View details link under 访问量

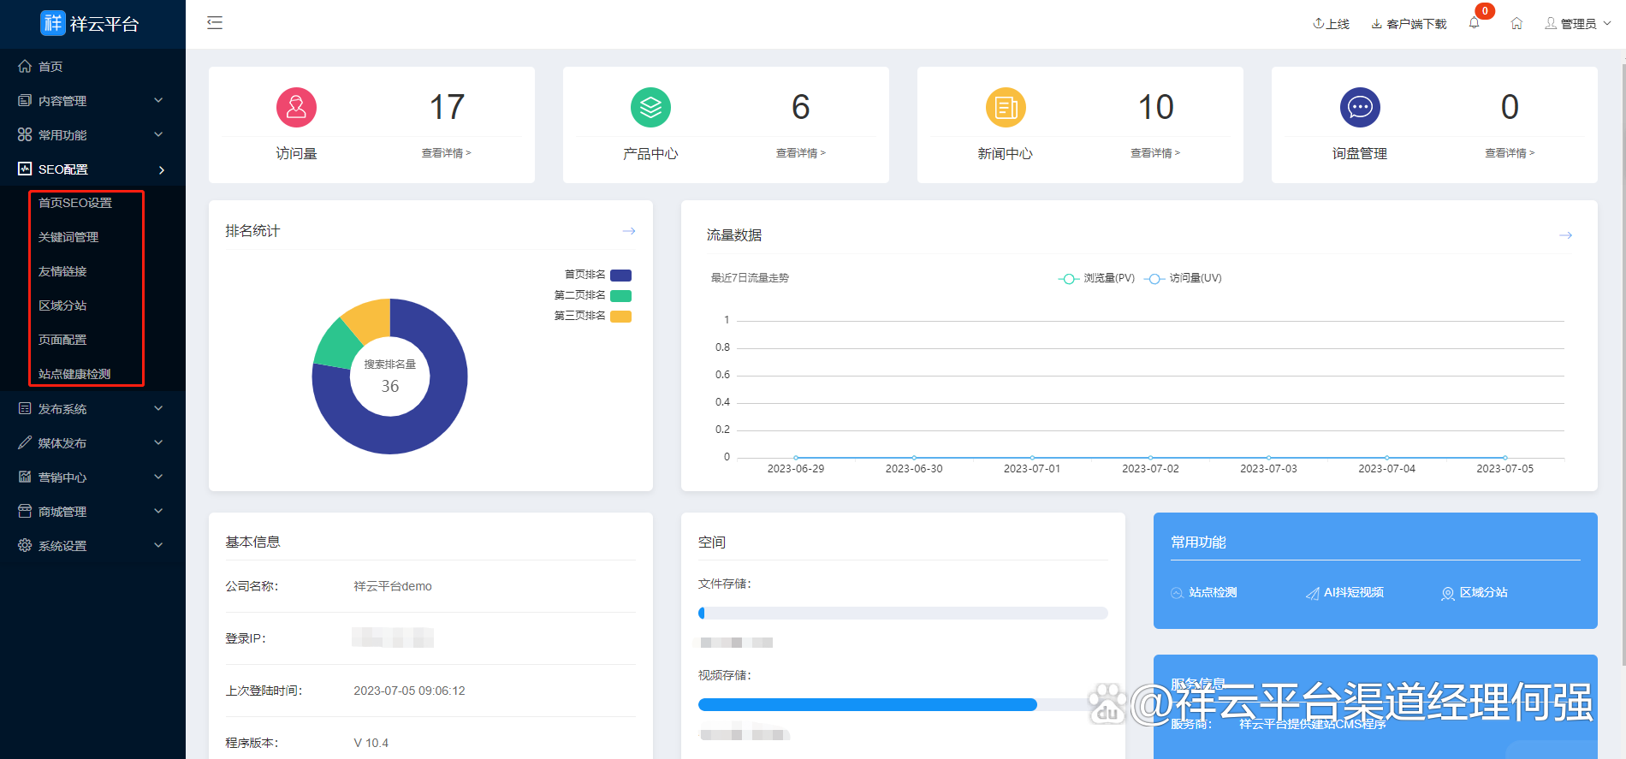446,153
